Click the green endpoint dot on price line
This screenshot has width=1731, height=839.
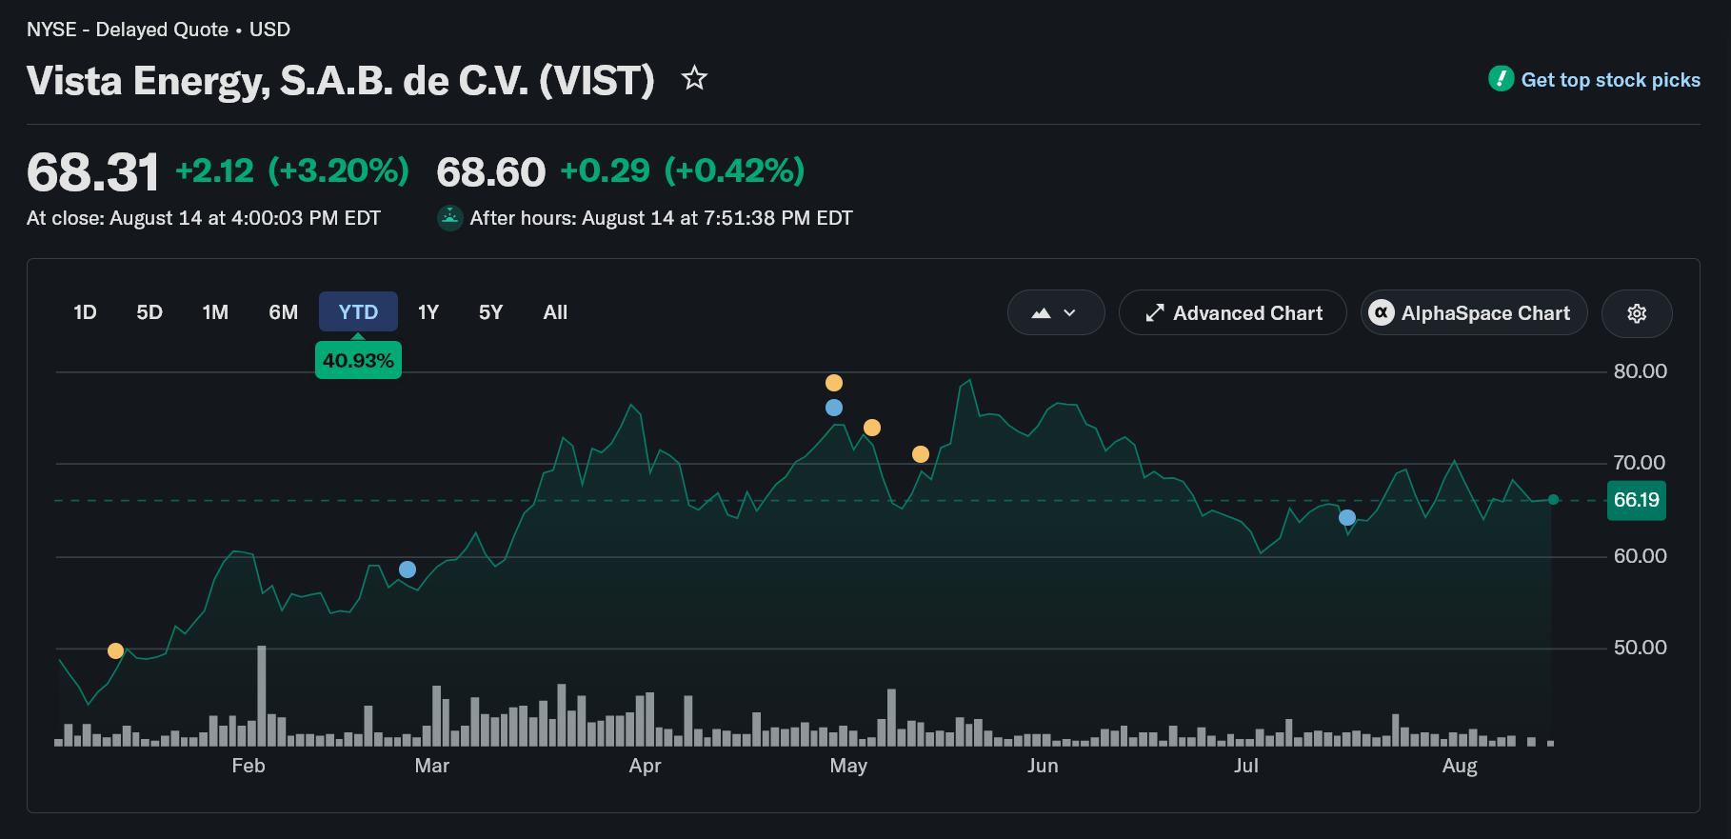pos(1553,500)
